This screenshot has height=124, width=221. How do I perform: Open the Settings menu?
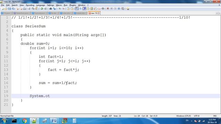[50, 5]
